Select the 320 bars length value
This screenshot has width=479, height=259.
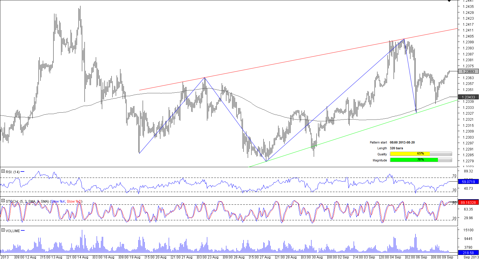(396, 148)
